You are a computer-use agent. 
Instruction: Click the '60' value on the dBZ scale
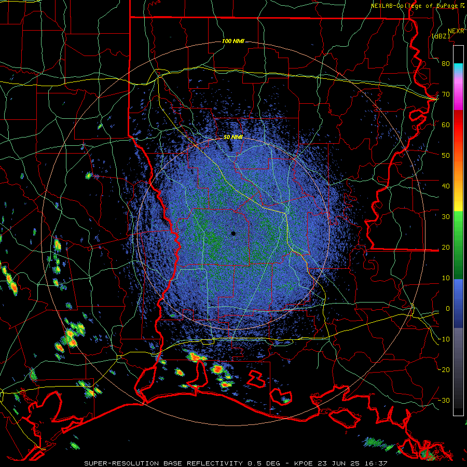446,125
